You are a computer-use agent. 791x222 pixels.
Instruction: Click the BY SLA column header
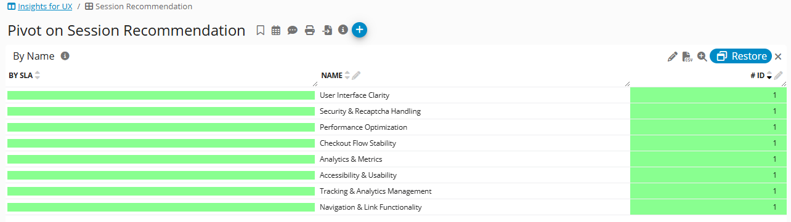(x=20, y=76)
